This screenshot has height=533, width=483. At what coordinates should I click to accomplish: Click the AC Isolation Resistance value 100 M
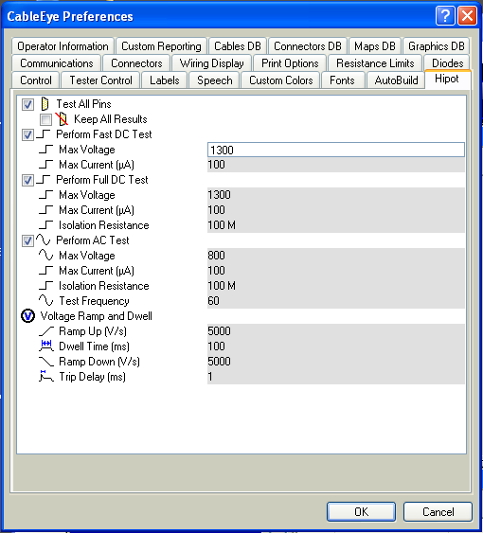click(x=336, y=286)
